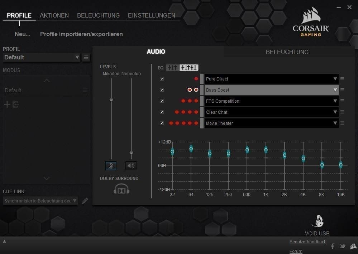Image resolution: width=358 pixels, height=254 pixels.
Task: Click the sidetone speaker icon under Nebenton
Action: click(x=131, y=166)
